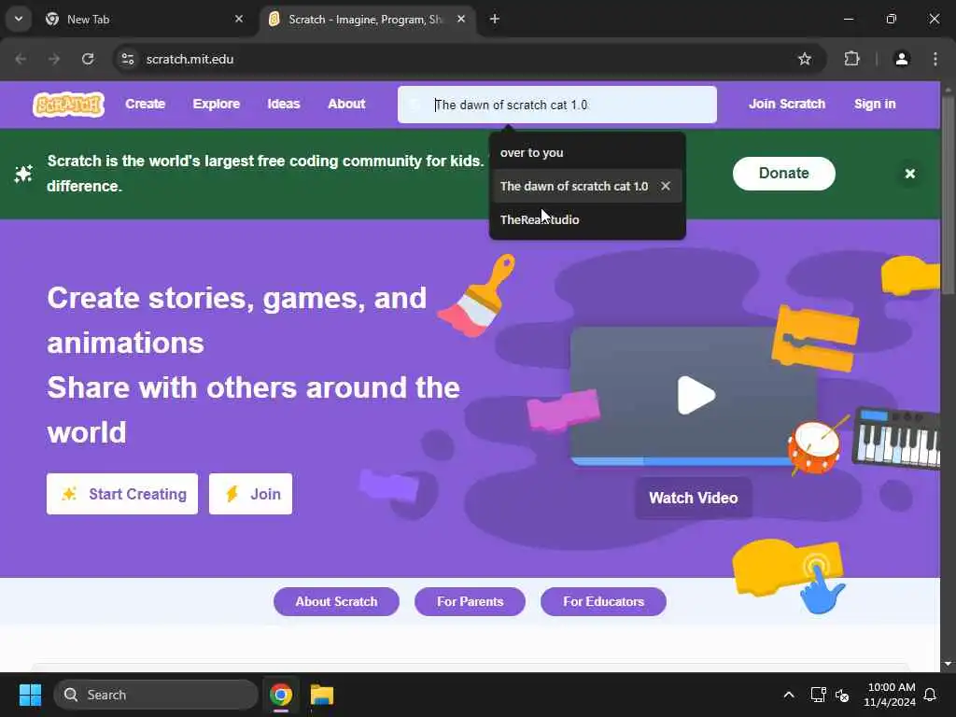
Task: Focus the Scratch search input field
Action: point(557,105)
